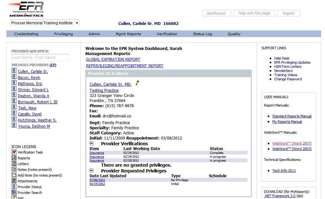Open the Tech Info 2011 link
Viewport: 325px width, 199px height.
pos(284,171)
